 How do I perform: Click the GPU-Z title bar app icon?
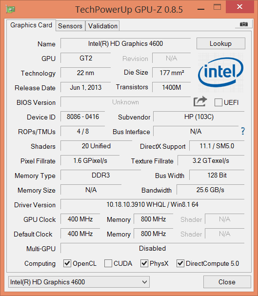click(x=11, y=9)
